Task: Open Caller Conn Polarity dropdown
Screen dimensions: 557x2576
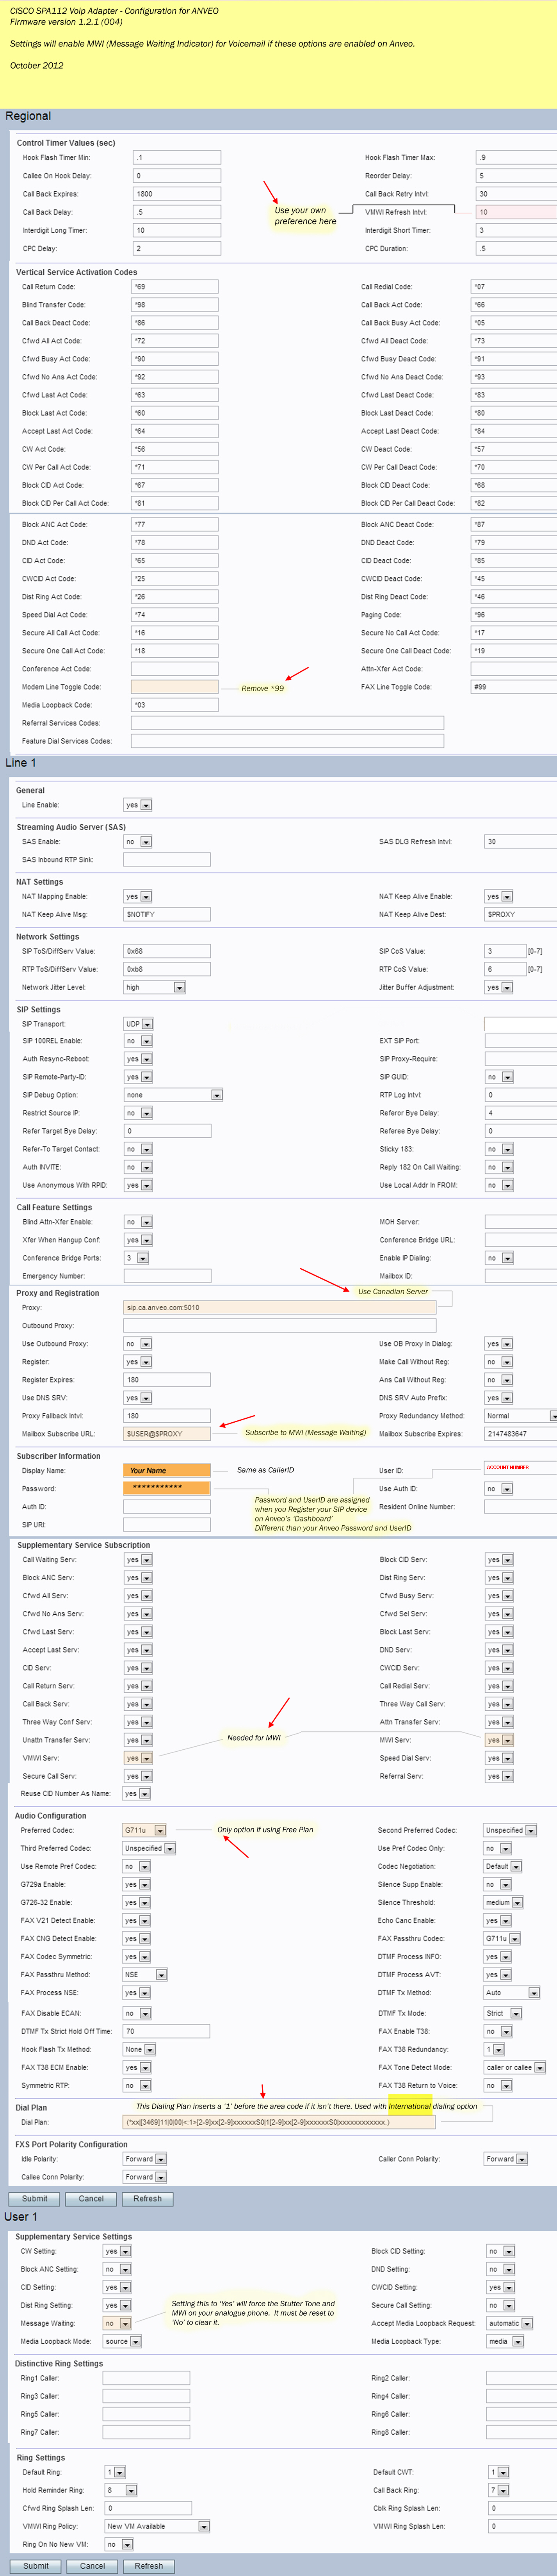Action: tap(506, 2159)
